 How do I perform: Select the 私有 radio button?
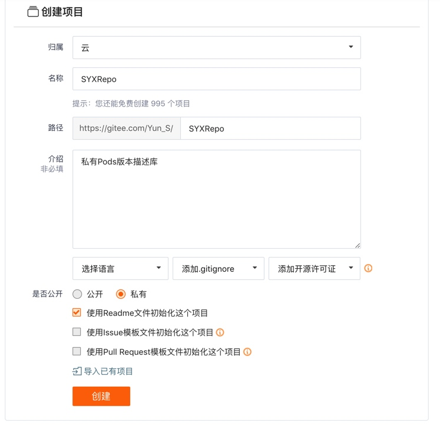tap(121, 294)
